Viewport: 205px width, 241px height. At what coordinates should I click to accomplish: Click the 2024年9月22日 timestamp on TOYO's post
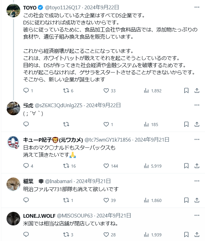(x=101, y=7)
